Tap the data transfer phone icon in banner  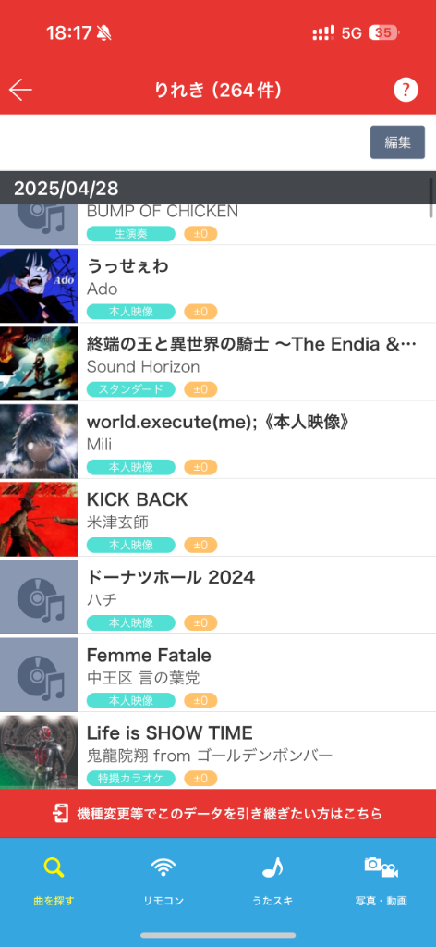pyautogui.click(x=61, y=814)
